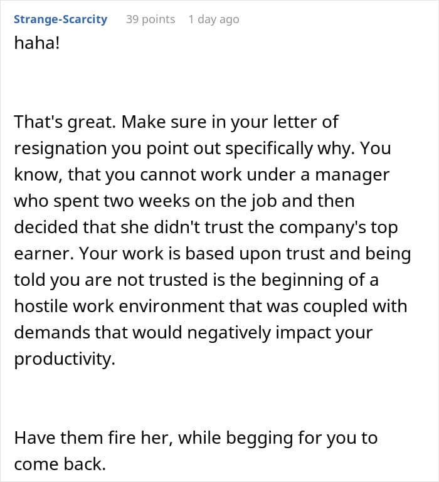Screen dimensions: 439x482
Task: Click the word 'productivity.'
Action: [x=65, y=360]
